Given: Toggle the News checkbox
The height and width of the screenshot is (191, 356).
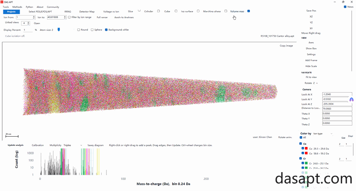Looking at the screenshot, I should (345, 7).
